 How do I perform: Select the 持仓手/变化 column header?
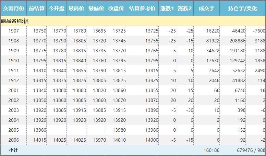242,8
